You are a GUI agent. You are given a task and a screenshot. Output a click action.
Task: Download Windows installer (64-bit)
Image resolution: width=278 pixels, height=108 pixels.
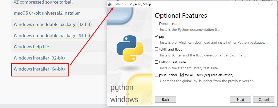[x=39, y=69]
